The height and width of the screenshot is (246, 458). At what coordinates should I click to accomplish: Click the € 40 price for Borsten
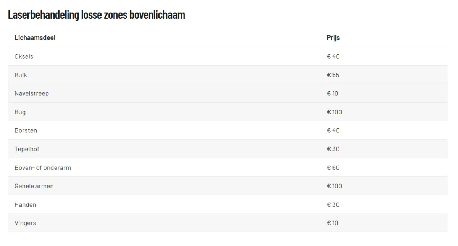[333, 130]
